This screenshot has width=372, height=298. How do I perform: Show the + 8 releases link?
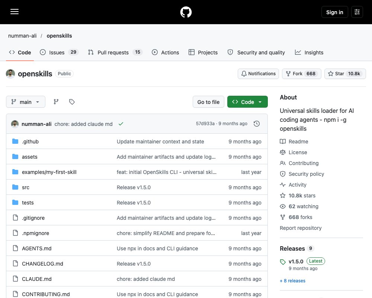[292, 281]
